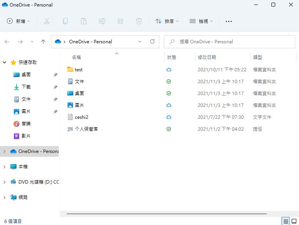Click the Delete trash can icon
Image resolution: width=299 pixels, height=225 pixels.
pos(139,21)
